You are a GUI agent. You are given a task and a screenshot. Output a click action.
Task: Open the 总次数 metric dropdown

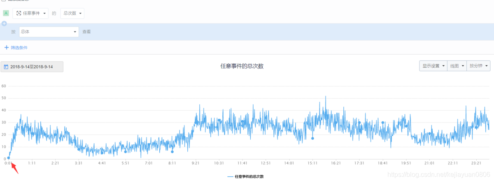click(x=72, y=14)
